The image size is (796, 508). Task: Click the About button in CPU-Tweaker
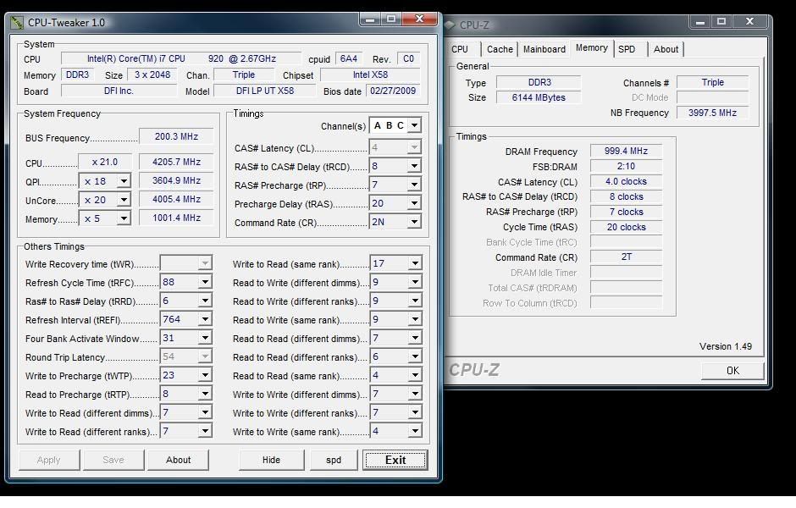coord(178,460)
